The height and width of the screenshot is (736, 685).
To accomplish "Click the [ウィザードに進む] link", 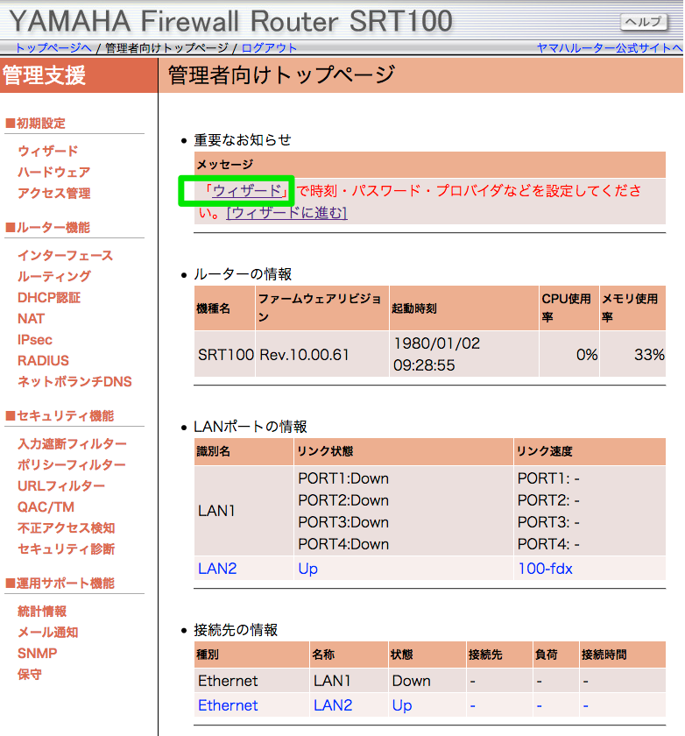I will tap(286, 213).
